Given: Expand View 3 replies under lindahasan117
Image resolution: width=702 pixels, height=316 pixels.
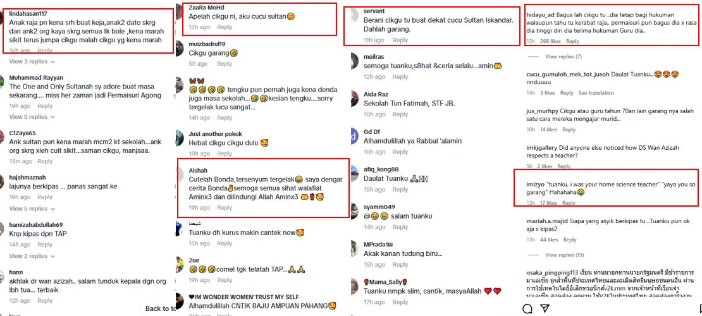Looking at the screenshot, I should (32, 61).
